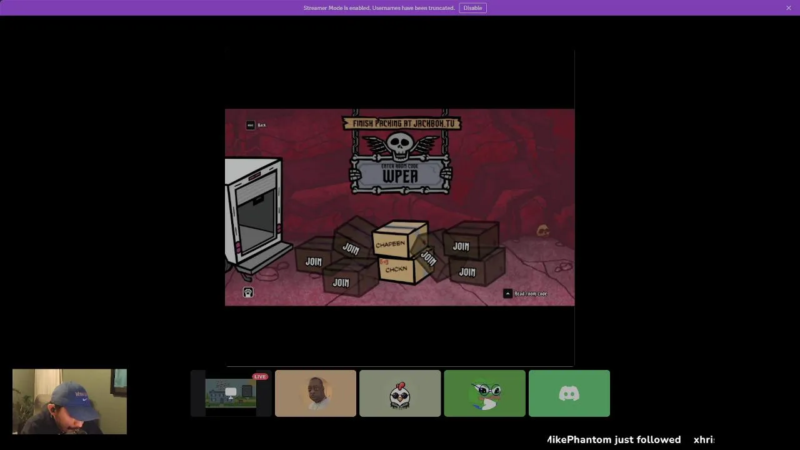Click the esc Back control in the game
This screenshot has width=800, height=450.
click(x=256, y=125)
